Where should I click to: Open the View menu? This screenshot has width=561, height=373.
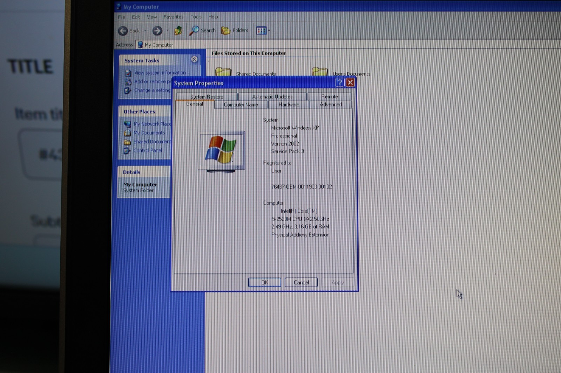[x=152, y=17]
